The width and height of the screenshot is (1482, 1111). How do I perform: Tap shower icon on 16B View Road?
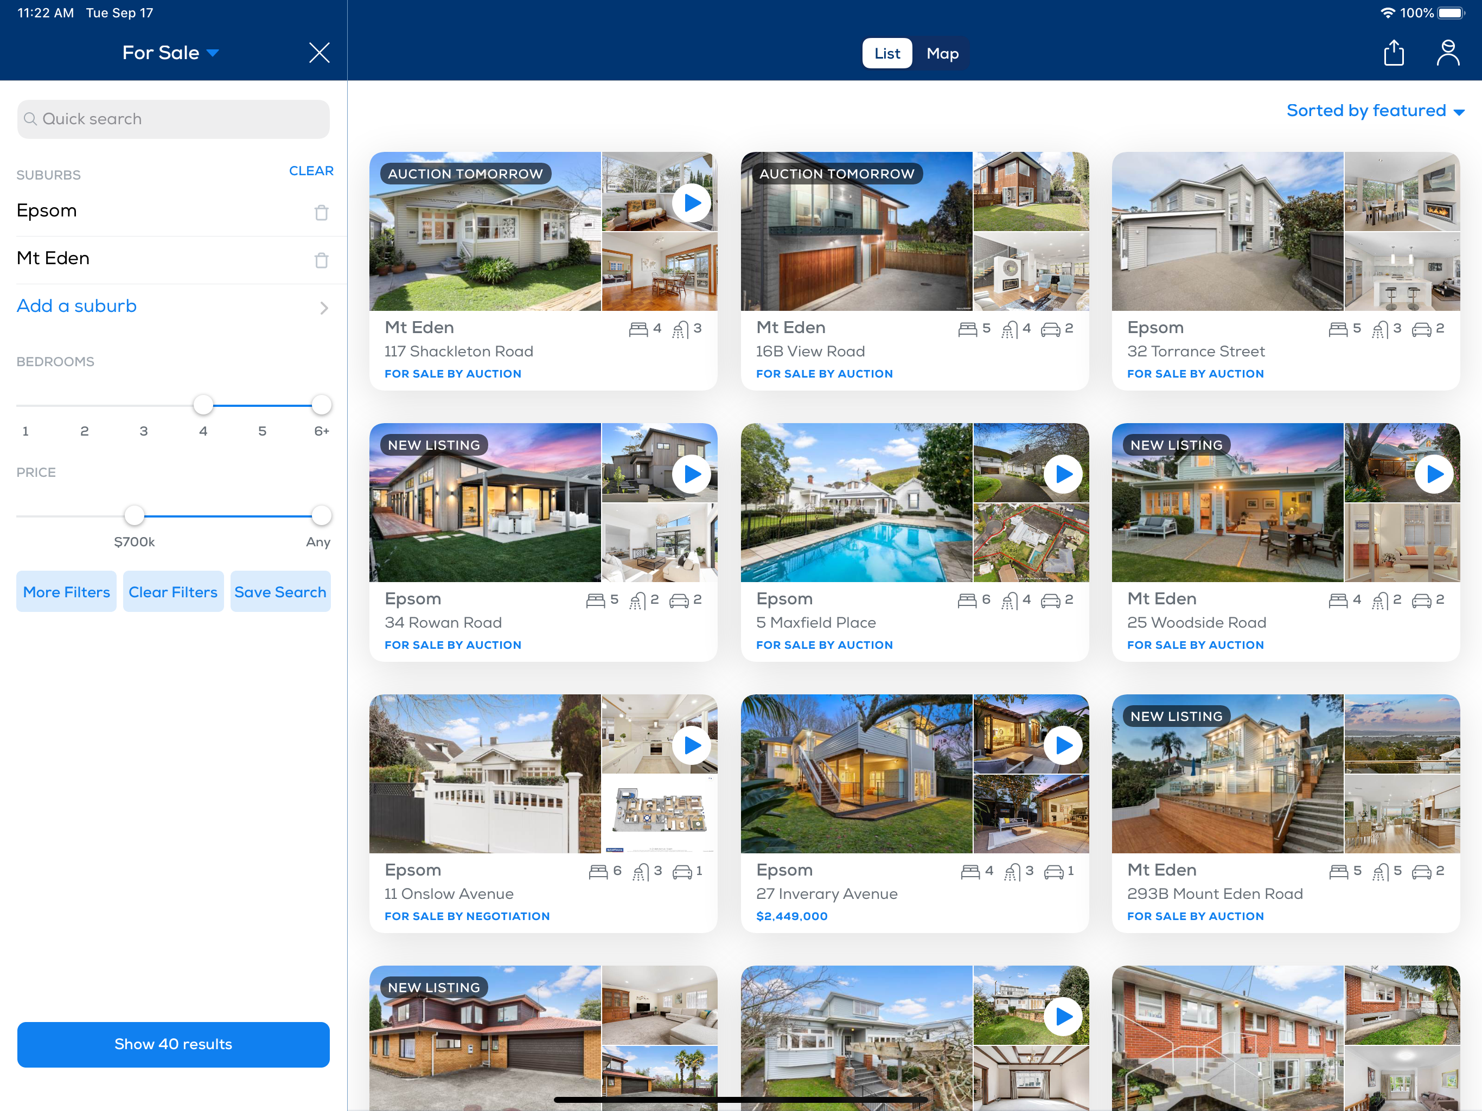tap(1010, 329)
